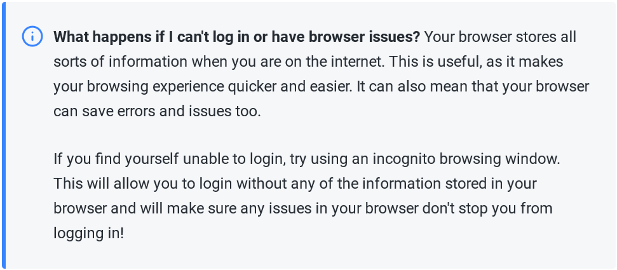The image size is (617, 270).
Task: Click "can save errors and issues too."
Action: (157, 111)
